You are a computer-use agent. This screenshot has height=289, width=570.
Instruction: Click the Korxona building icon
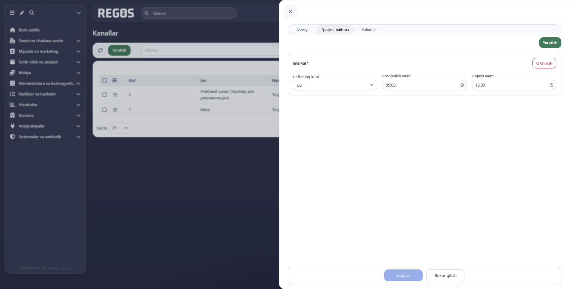(12, 115)
